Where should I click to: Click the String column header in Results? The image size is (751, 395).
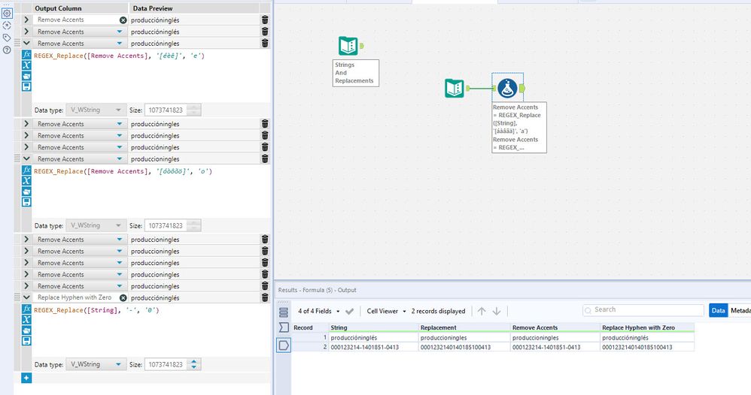pos(373,327)
